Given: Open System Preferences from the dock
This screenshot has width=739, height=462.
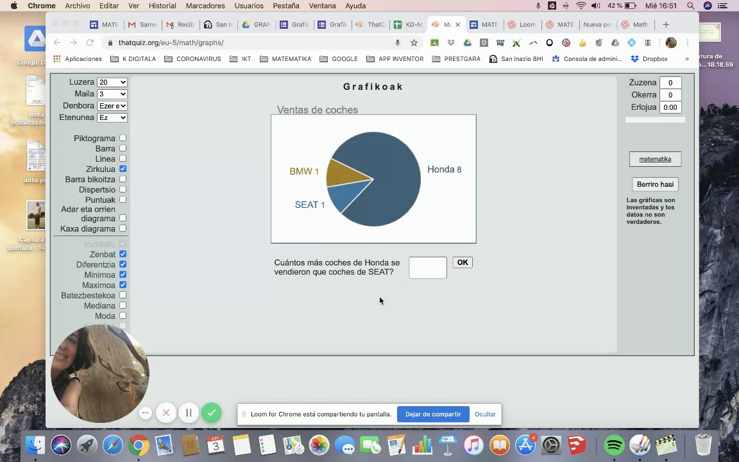Looking at the screenshot, I should point(550,445).
